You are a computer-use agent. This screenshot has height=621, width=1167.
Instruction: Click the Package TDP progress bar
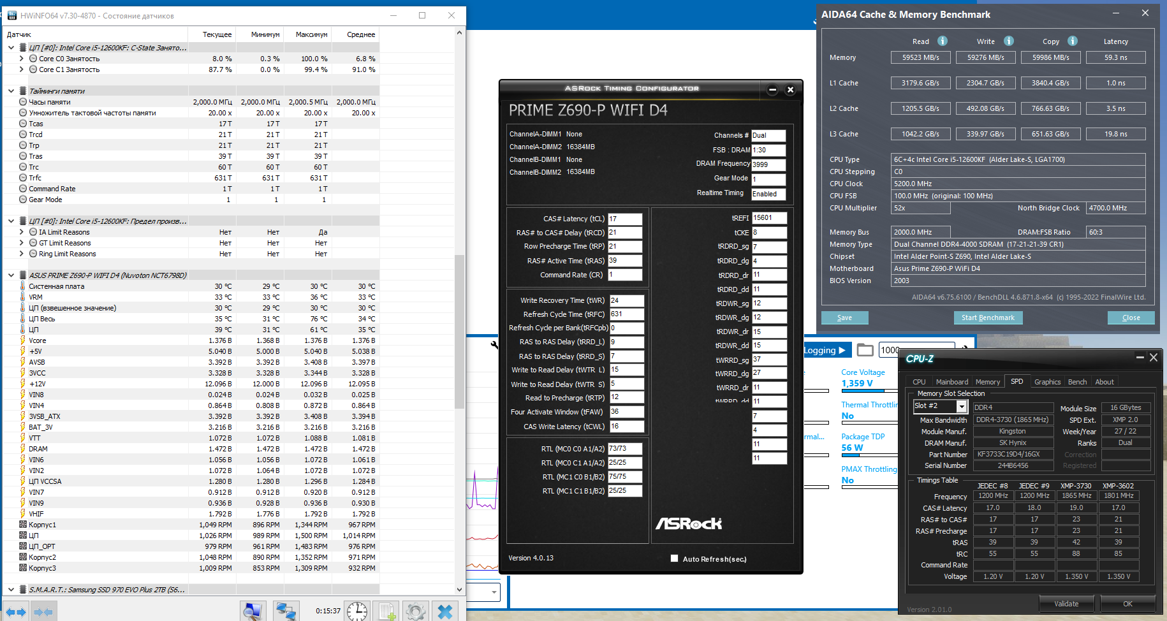coord(870,455)
